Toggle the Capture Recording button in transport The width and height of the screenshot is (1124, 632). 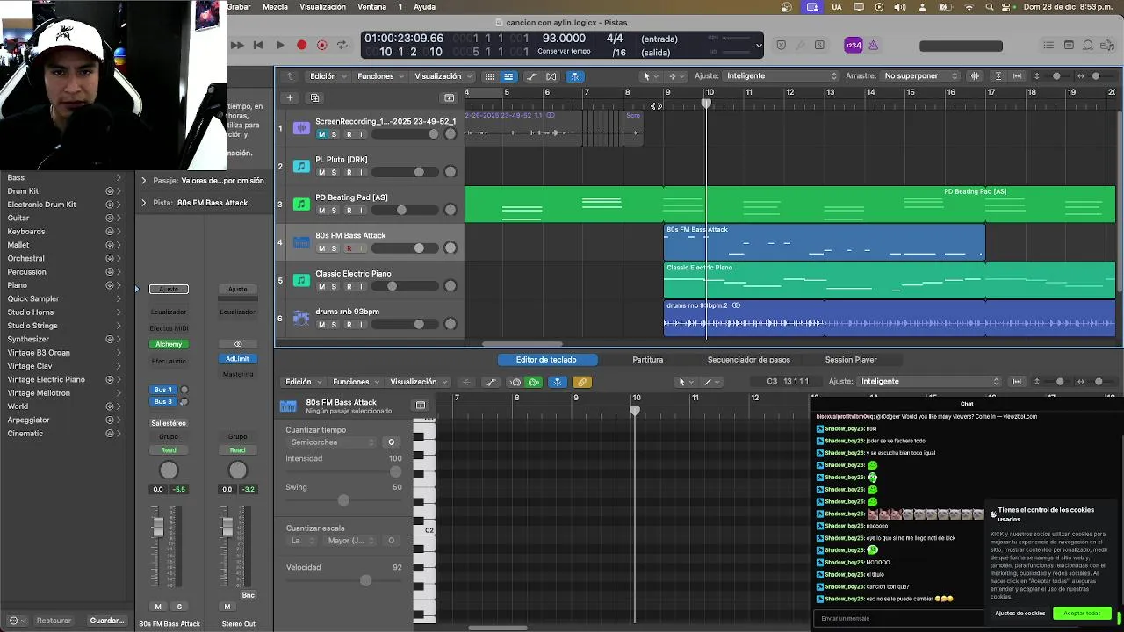click(x=321, y=45)
